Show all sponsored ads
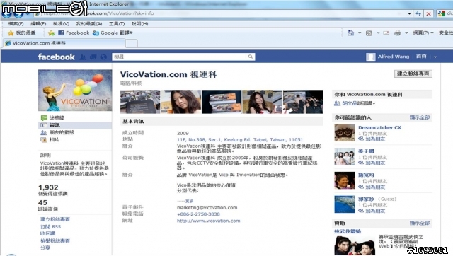 click(420, 223)
